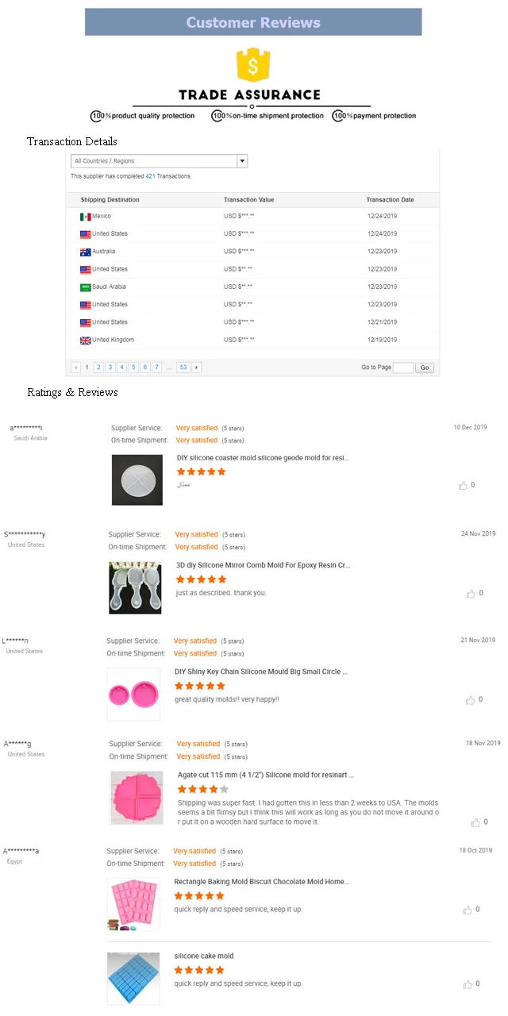Viewport: 508px width, 1016px height.
Task: Click thumbs-up icon on Saudi Arabia review
Action: [463, 485]
